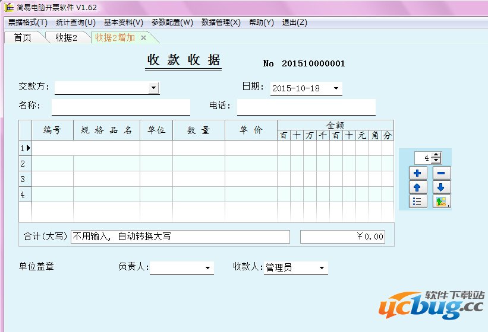Open the 统计查询(U) menu
Viewport: 488px width, 332px height.
pos(75,23)
